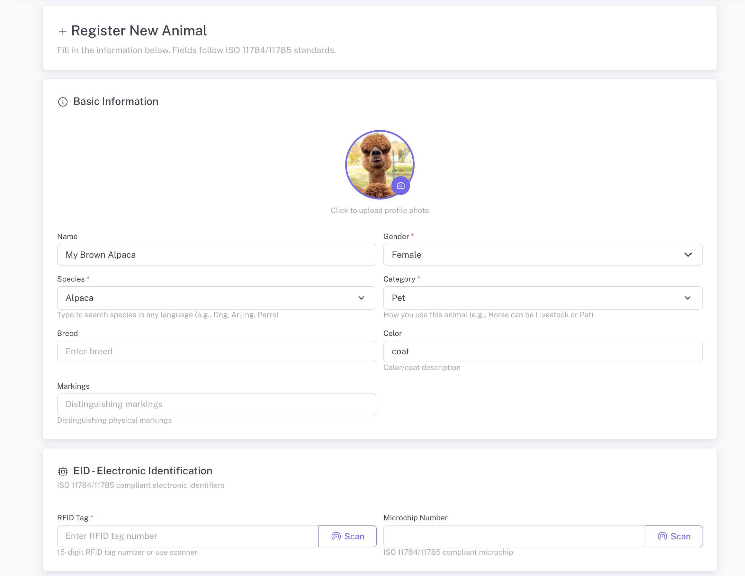Click the empty Microchip Number field
The height and width of the screenshot is (576, 745).
(514, 536)
